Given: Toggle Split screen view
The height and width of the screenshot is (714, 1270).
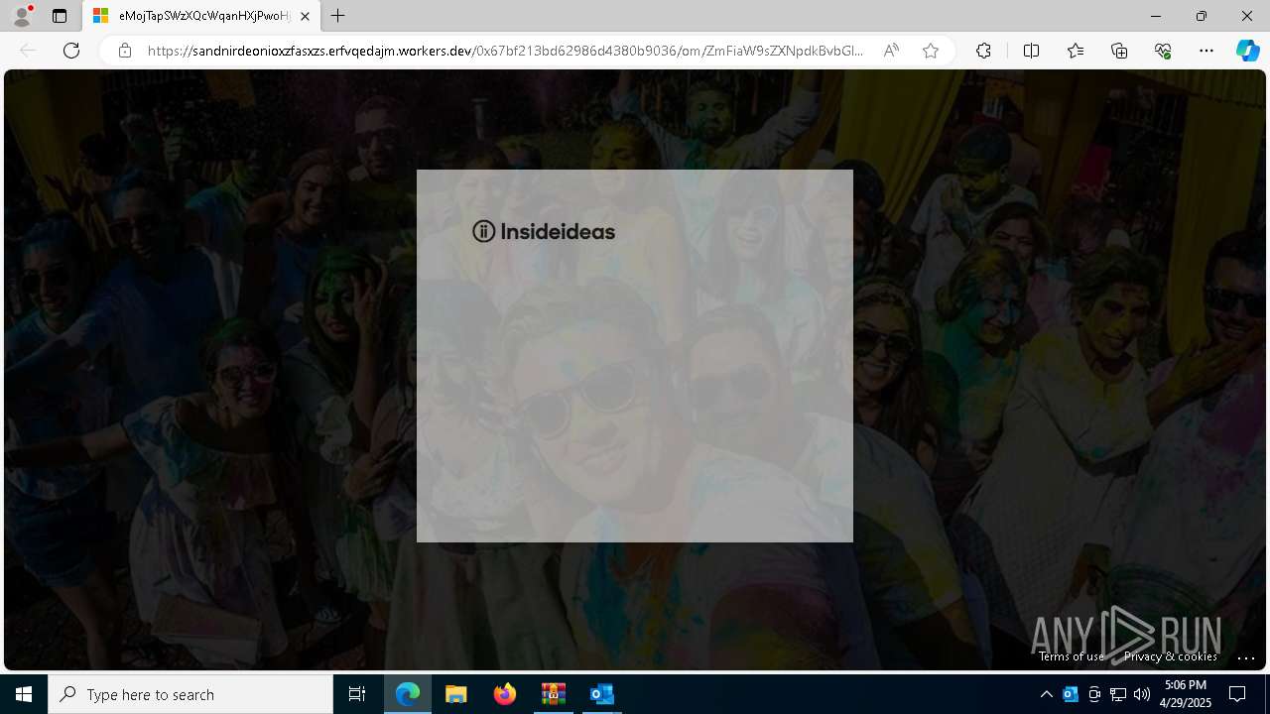Looking at the screenshot, I should pyautogui.click(x=1031, y=51).
